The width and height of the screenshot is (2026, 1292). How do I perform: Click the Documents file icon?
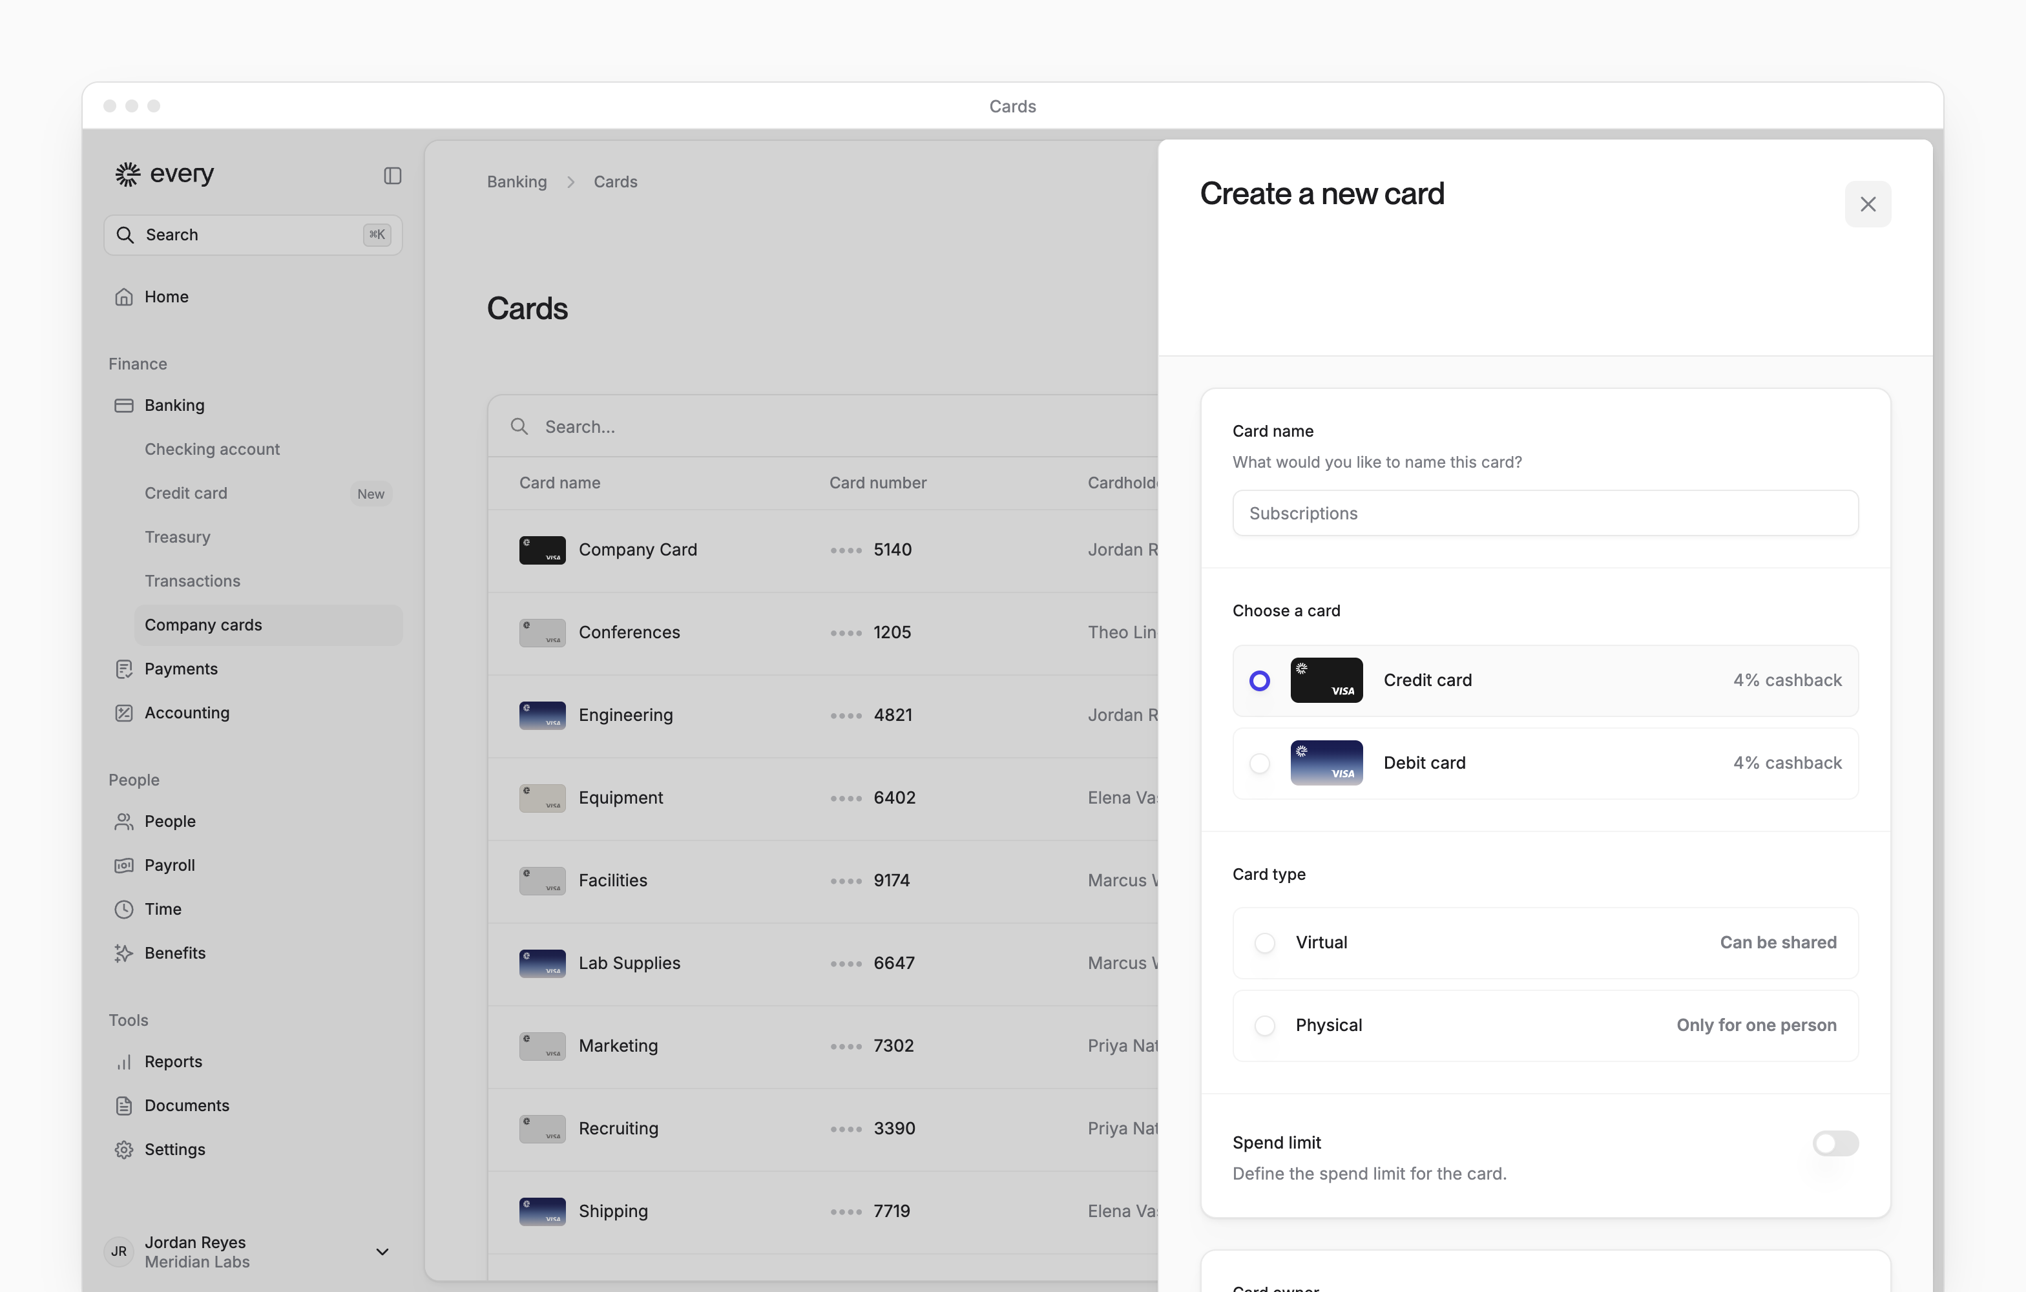tap(123, 1105)
